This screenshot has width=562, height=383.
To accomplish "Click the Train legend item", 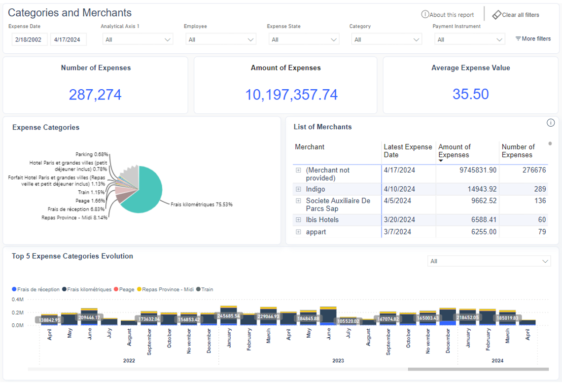I will (204, 289).
